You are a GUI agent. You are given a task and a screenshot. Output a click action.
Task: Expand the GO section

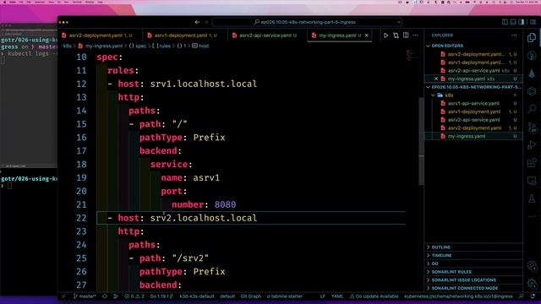coord(473,263)
